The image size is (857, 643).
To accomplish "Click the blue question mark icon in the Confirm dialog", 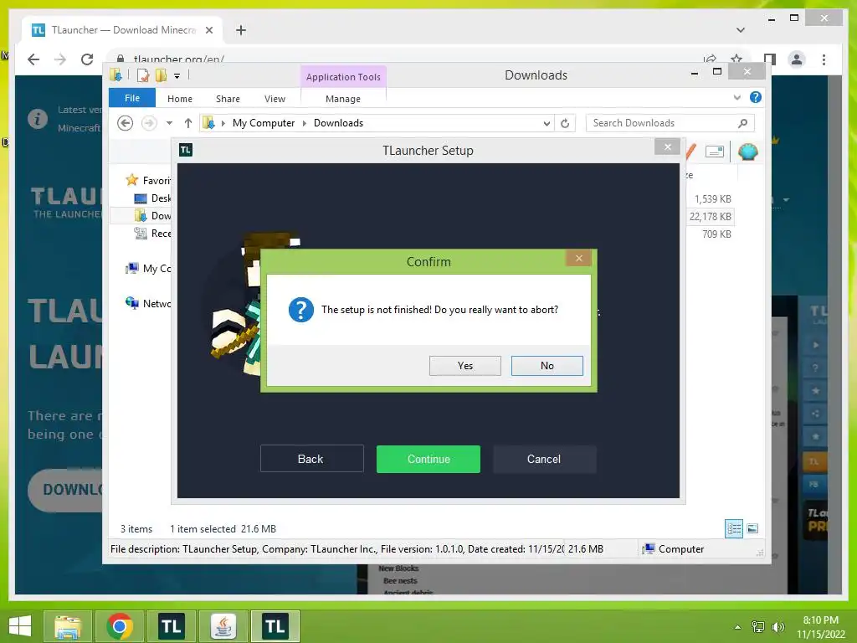I will pos(301,310).
